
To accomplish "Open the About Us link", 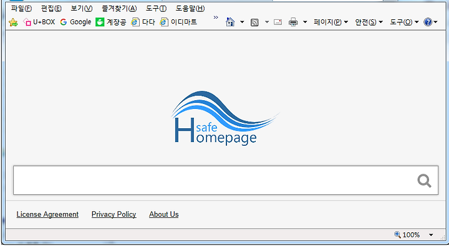I will (x=164, y=214).
